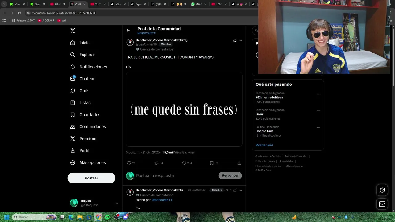
Task: Open the #ElInternadoMega trend
Action: (x=269, y=97)
